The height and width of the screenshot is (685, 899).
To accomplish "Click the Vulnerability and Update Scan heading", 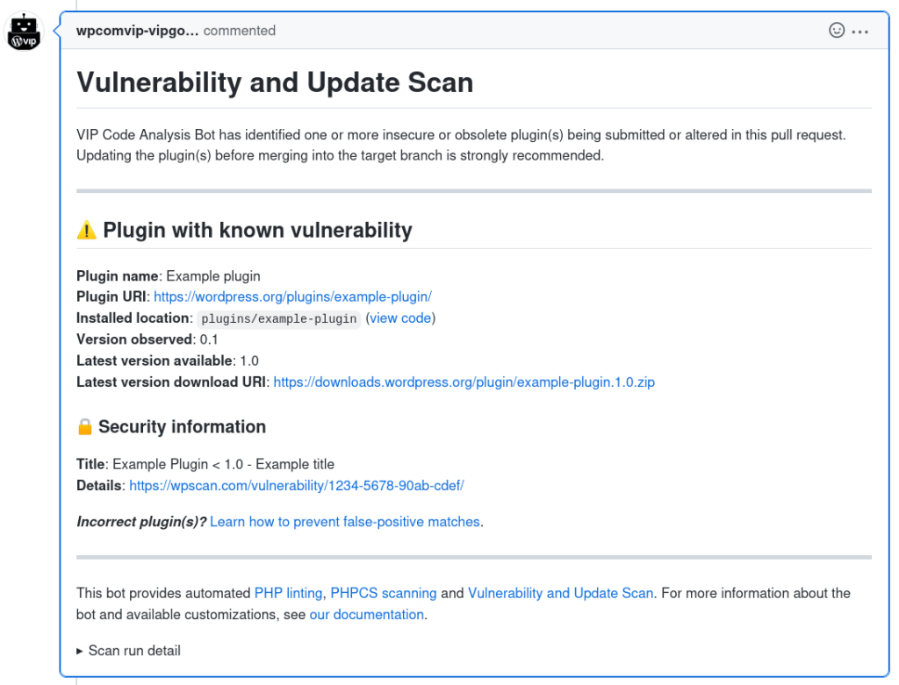I will 275,82.
